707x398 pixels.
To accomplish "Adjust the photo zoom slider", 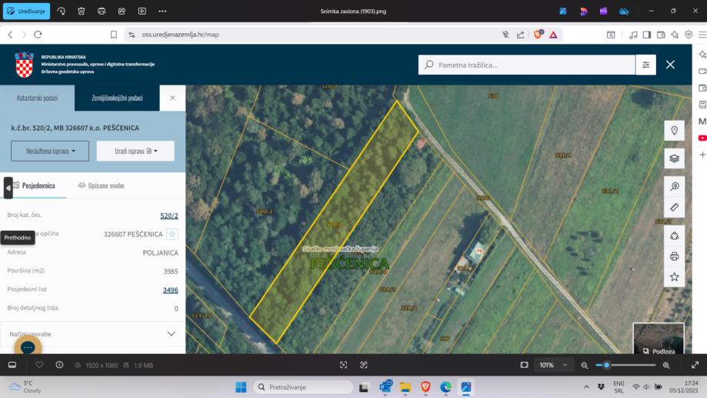I will [607, 365].
